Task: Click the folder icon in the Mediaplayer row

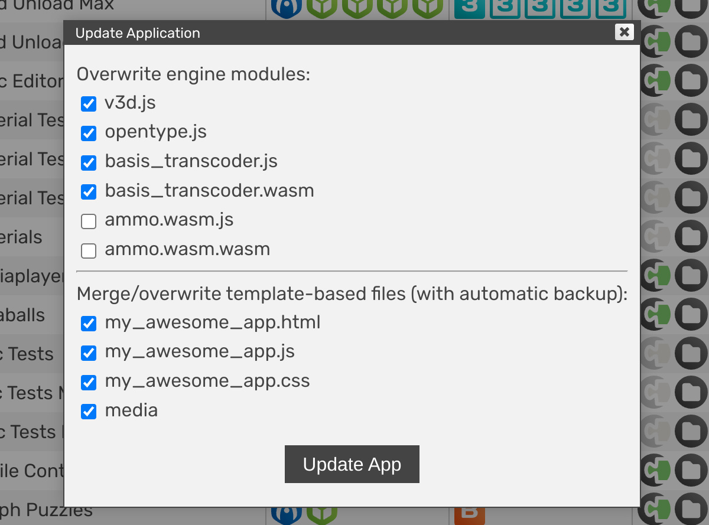Action: click(691, 276)
